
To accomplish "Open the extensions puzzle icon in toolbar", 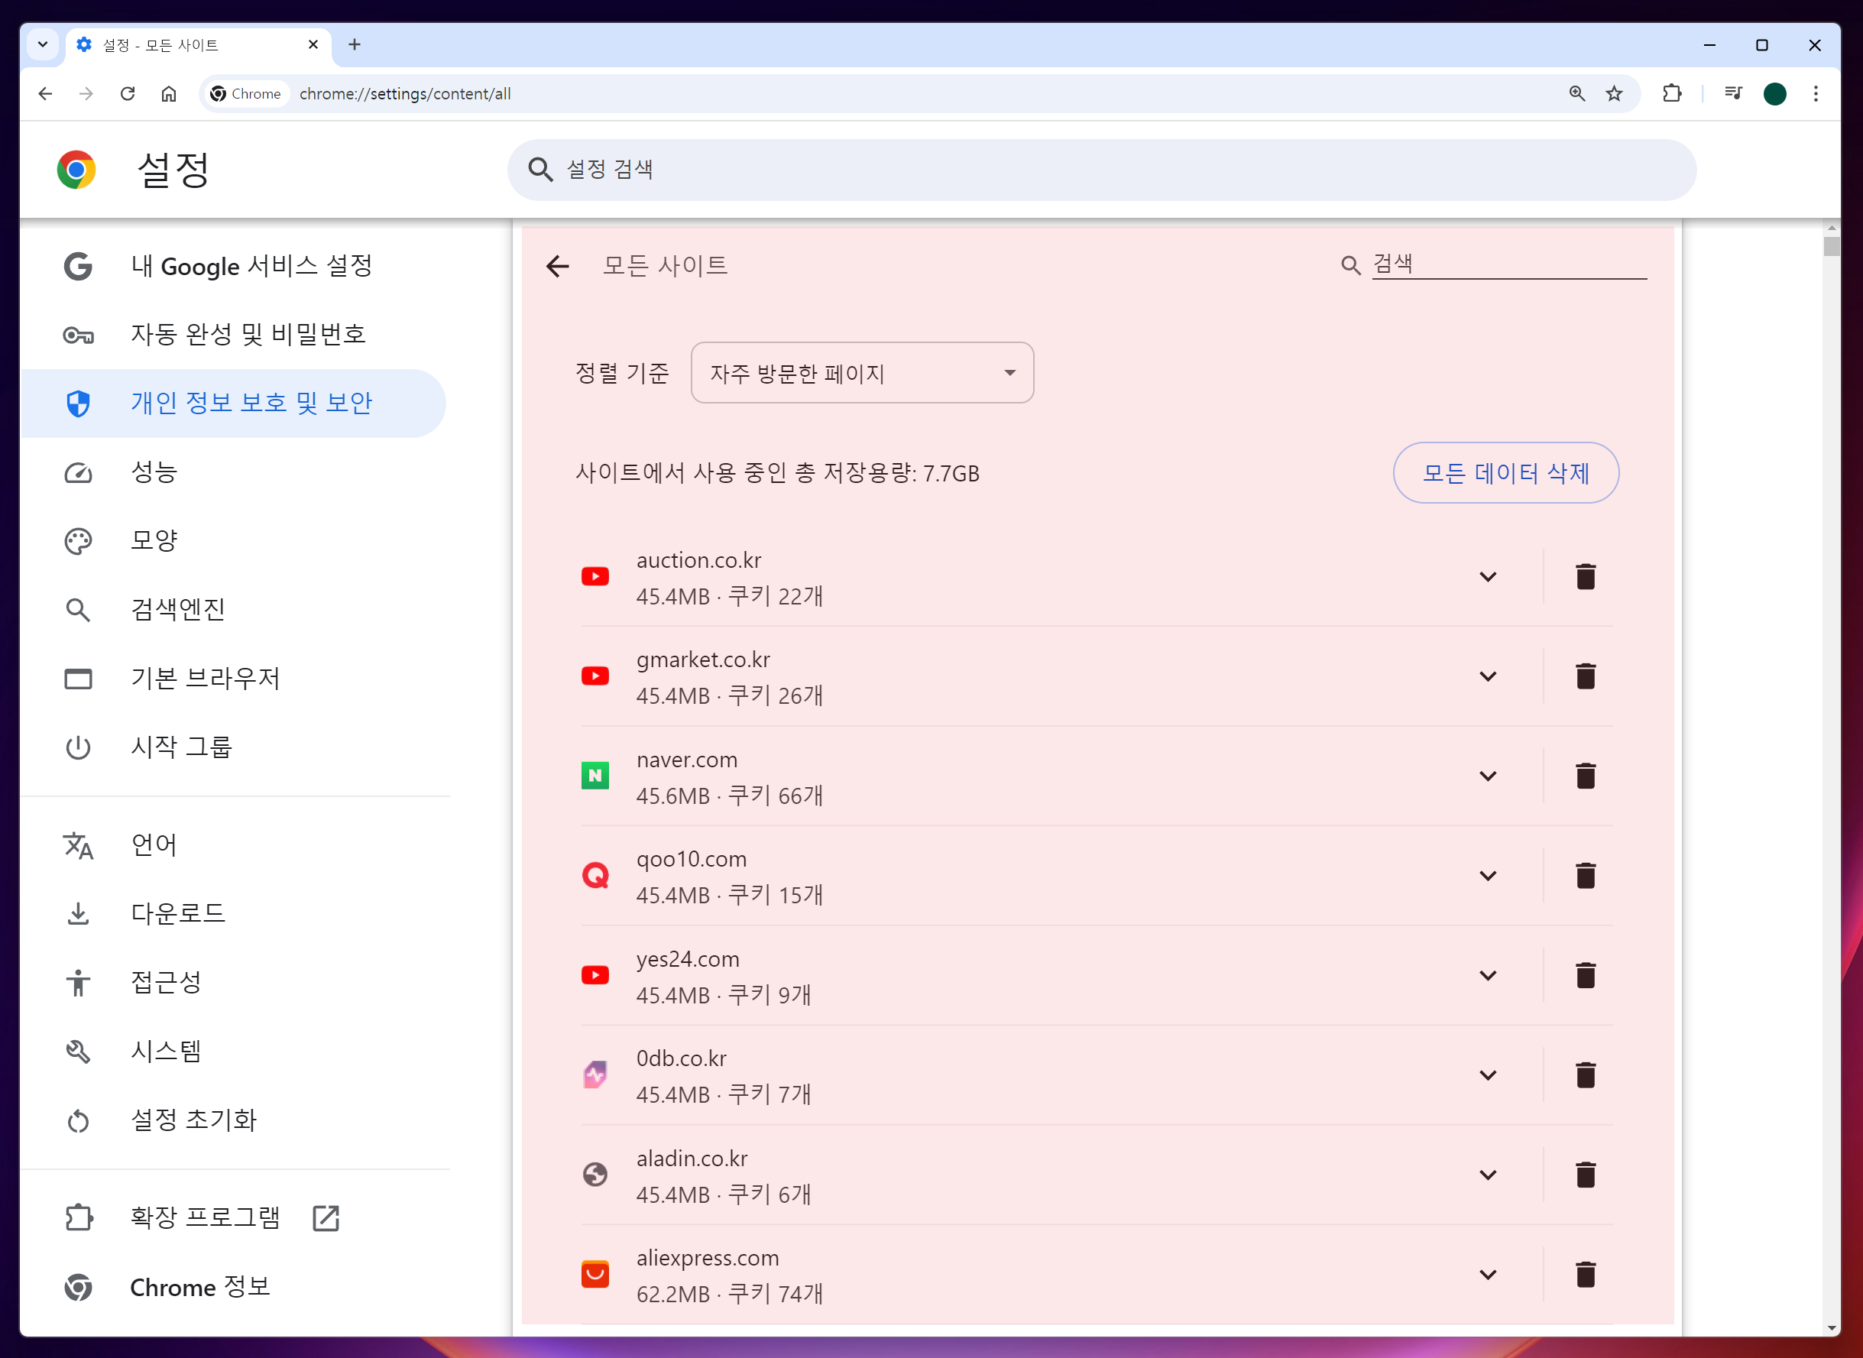I will [1671, 94].
